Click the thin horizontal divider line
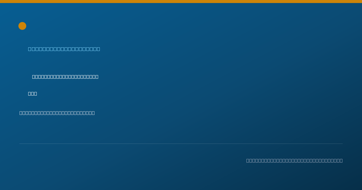Image resolution: width=362 pixels, height=190 pixels. pyautogui.click(x=181, y=144)
